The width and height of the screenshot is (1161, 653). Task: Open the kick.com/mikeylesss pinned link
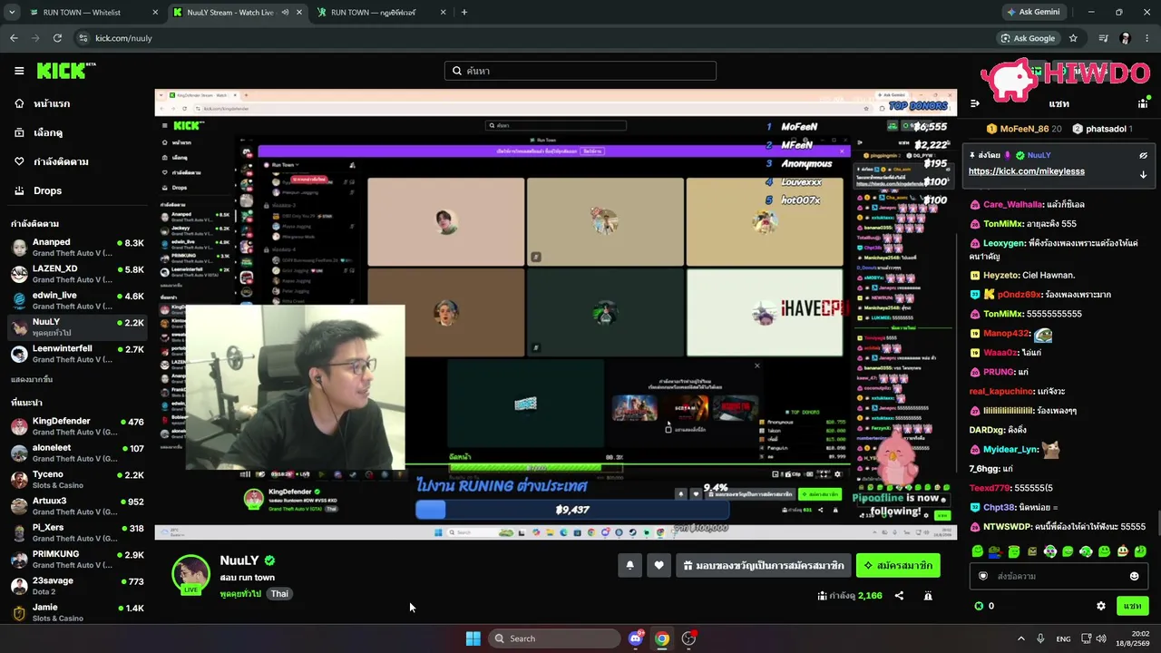[1026, 171]
